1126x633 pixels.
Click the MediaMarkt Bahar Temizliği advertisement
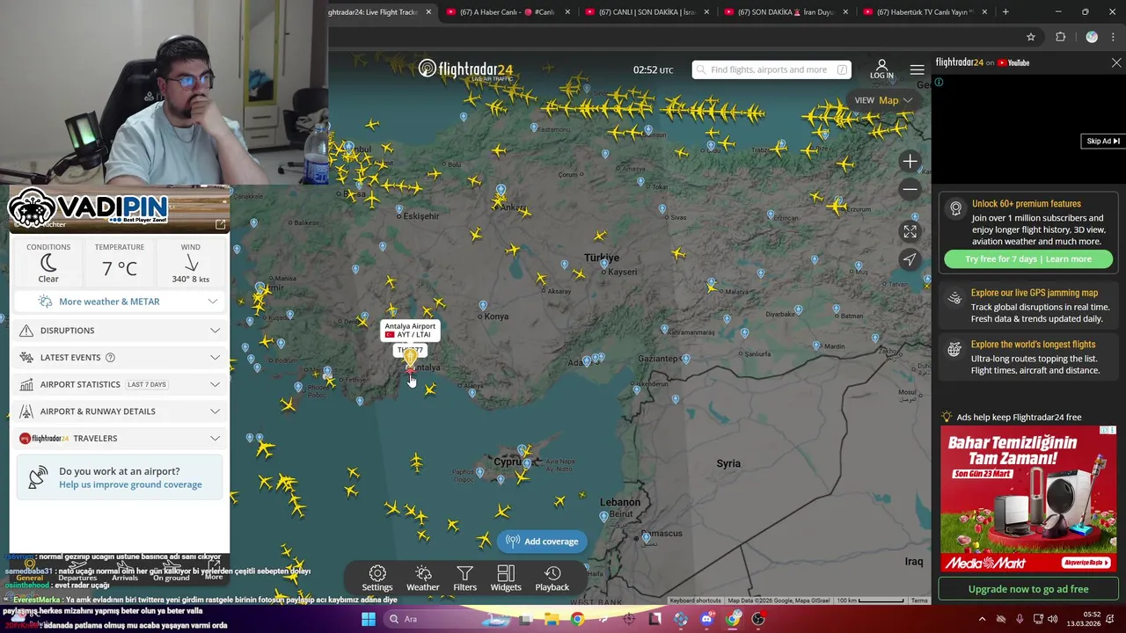coord(1028,499)
